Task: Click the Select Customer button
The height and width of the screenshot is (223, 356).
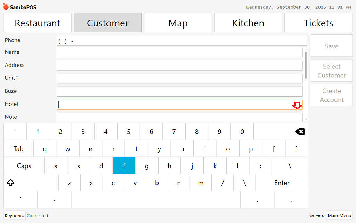Action: (x=331, y=70)
